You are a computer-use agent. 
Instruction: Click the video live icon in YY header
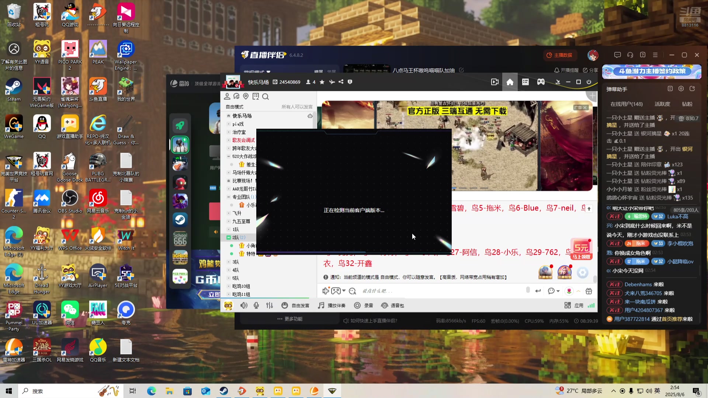point(495,82)
